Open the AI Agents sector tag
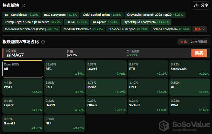Image resolution: width=212 pixels, height=134 pixels. click(x=105, y=22)
